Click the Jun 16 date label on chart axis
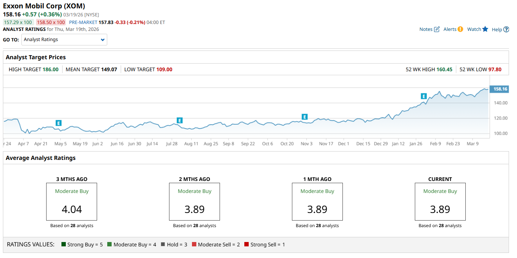This screenshot has width=517, height=258. click(117, 144)
